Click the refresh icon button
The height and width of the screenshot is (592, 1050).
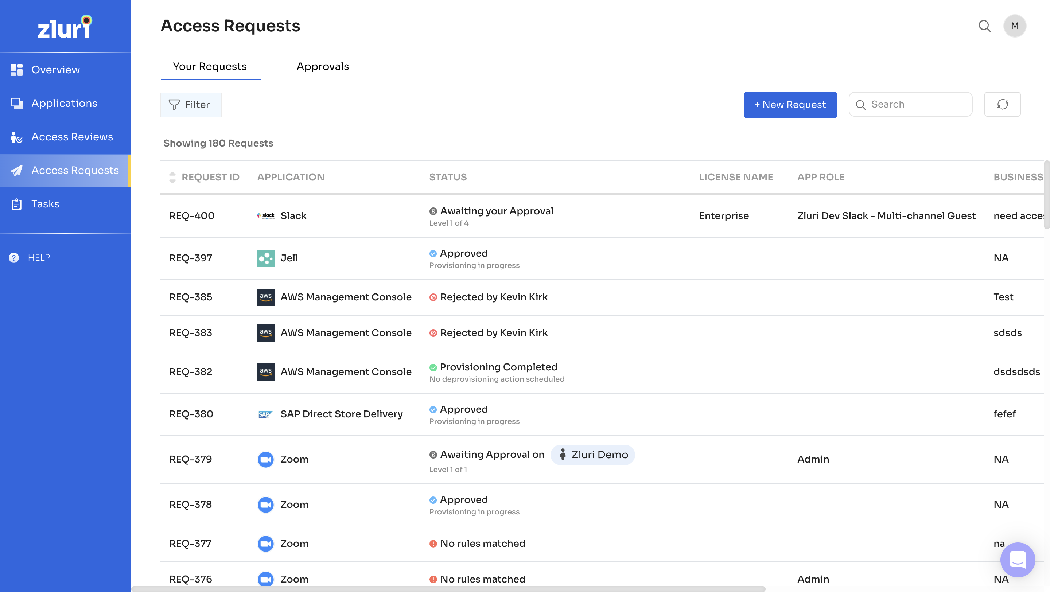pos(1002,104)
